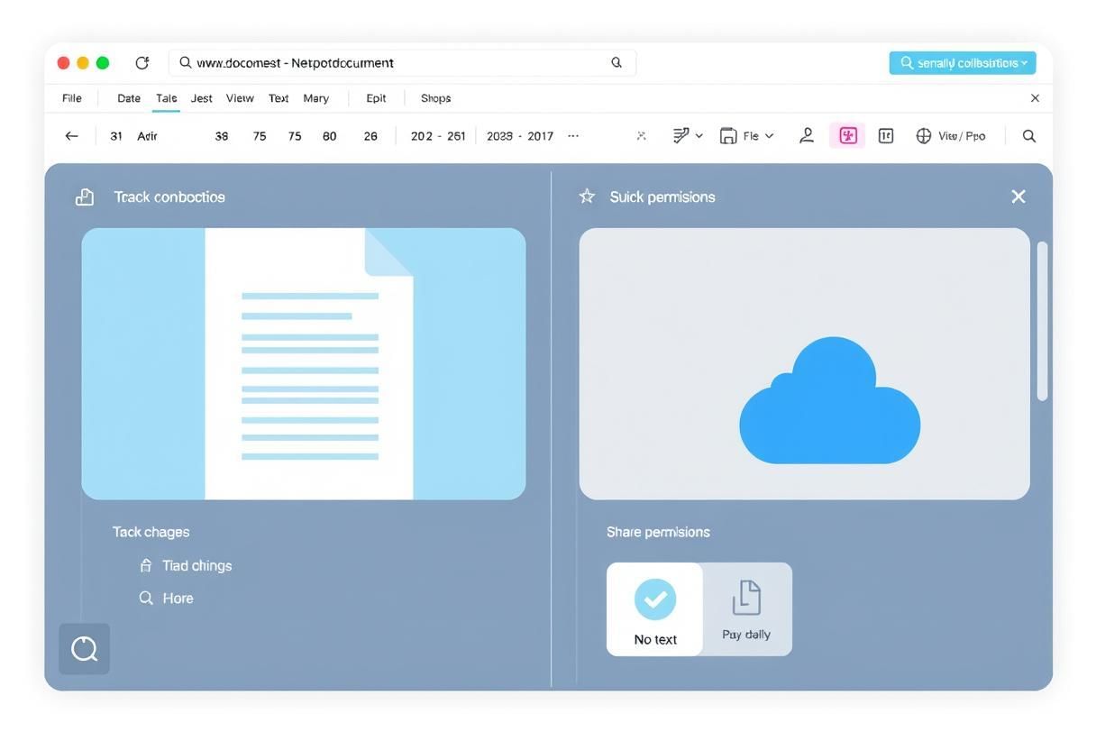Click the reload icon beside the address bar
Image resolution: width=1096 pixels, height=750 pixels.
click(x=142, y=63)
